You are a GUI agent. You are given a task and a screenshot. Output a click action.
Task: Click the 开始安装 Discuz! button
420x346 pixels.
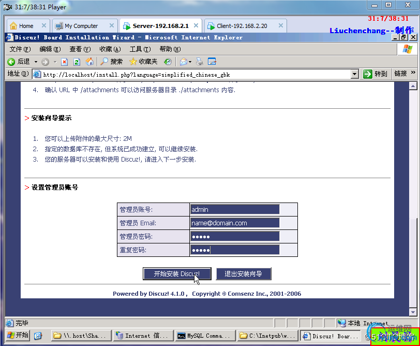coord(177,274)
